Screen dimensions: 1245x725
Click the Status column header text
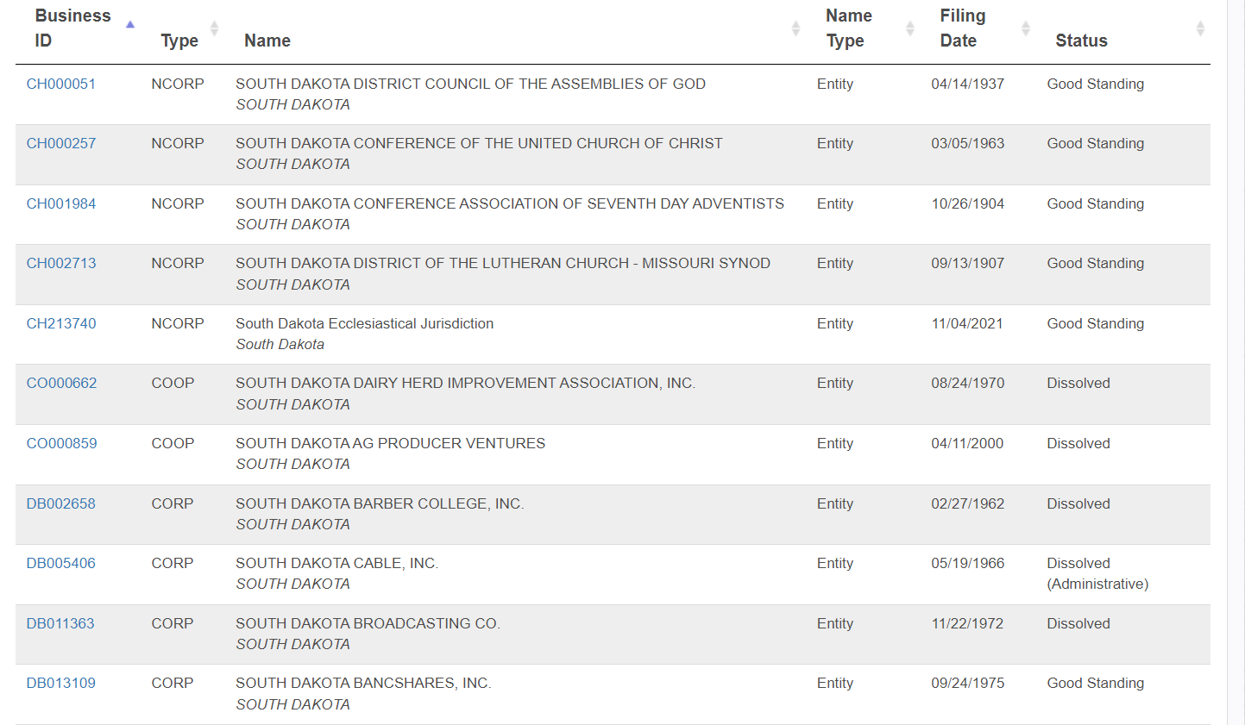[x=1081, y=41]
